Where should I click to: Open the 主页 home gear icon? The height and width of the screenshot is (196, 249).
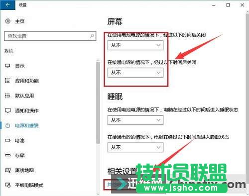(8, 21)
